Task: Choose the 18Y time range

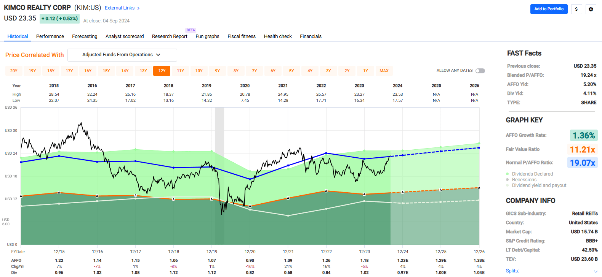Action: pyautogui.click(x=51, y=71)
